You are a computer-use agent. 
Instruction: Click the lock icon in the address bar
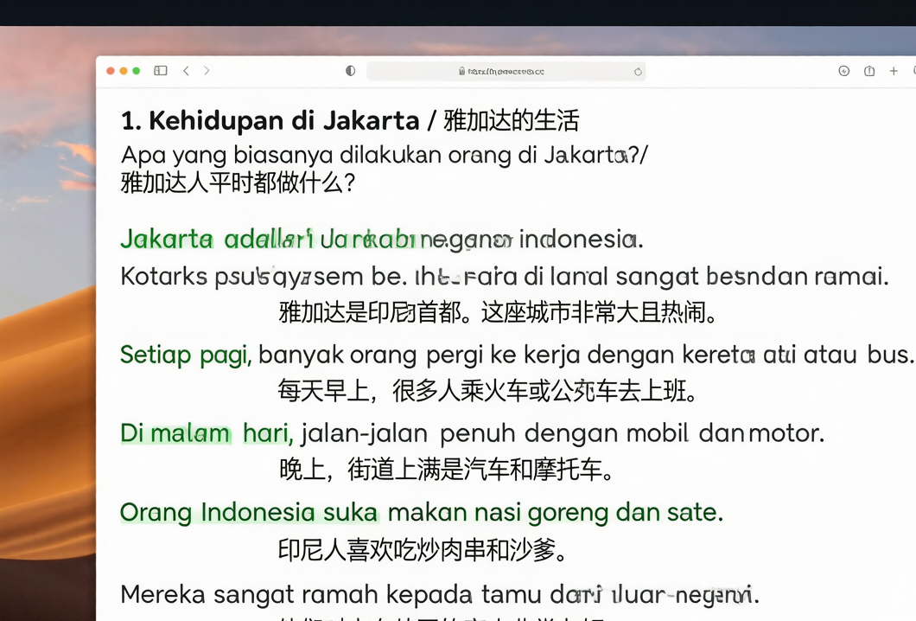click(462, 71)
